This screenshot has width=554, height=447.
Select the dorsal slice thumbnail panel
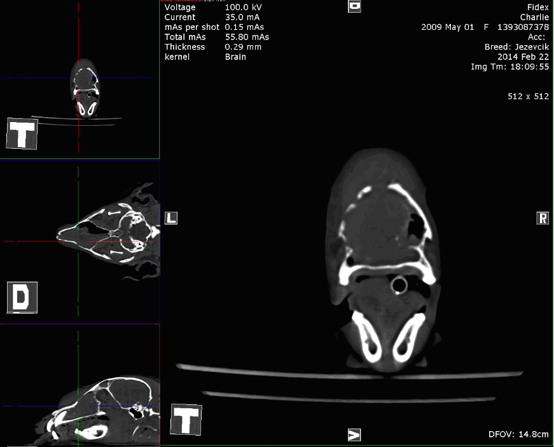80,242
